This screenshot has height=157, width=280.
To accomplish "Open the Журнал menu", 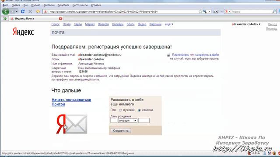I will [36, 5].
